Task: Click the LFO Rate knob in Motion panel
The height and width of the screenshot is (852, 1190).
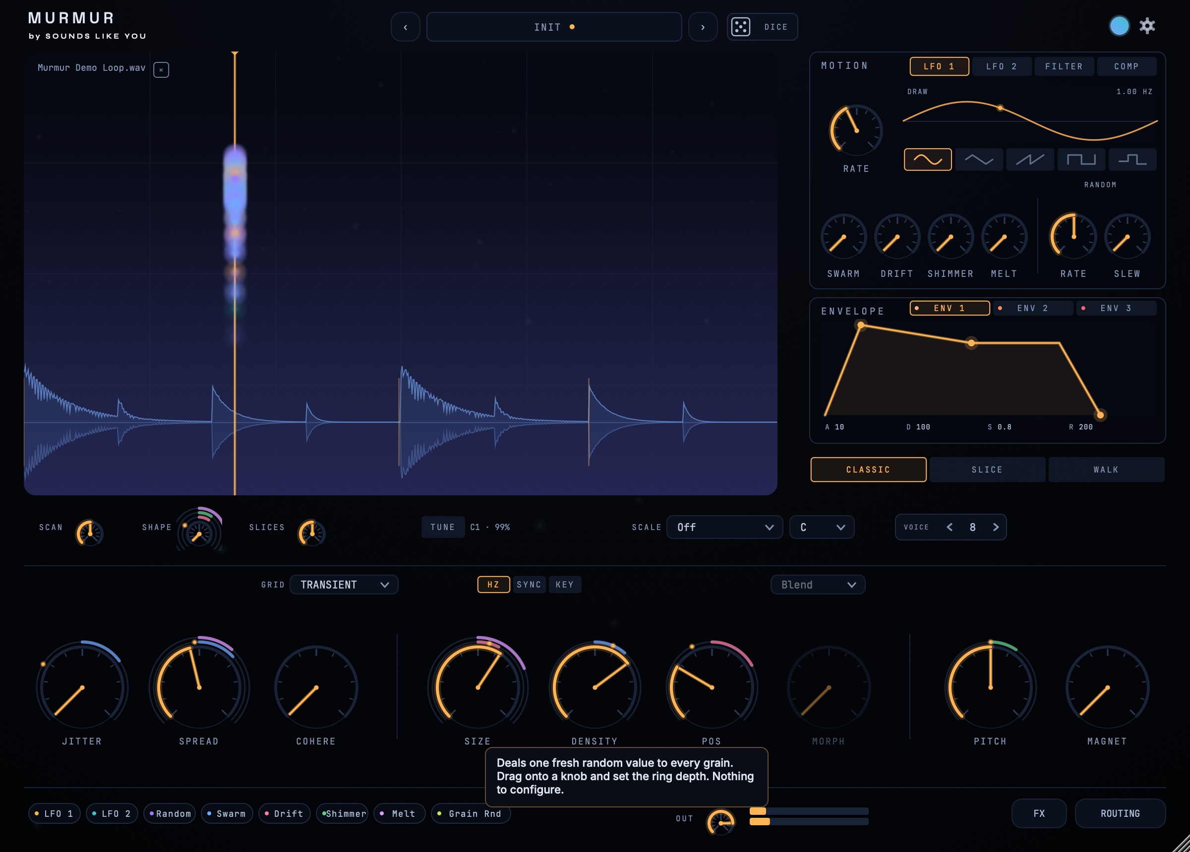Action: point(856,130)
